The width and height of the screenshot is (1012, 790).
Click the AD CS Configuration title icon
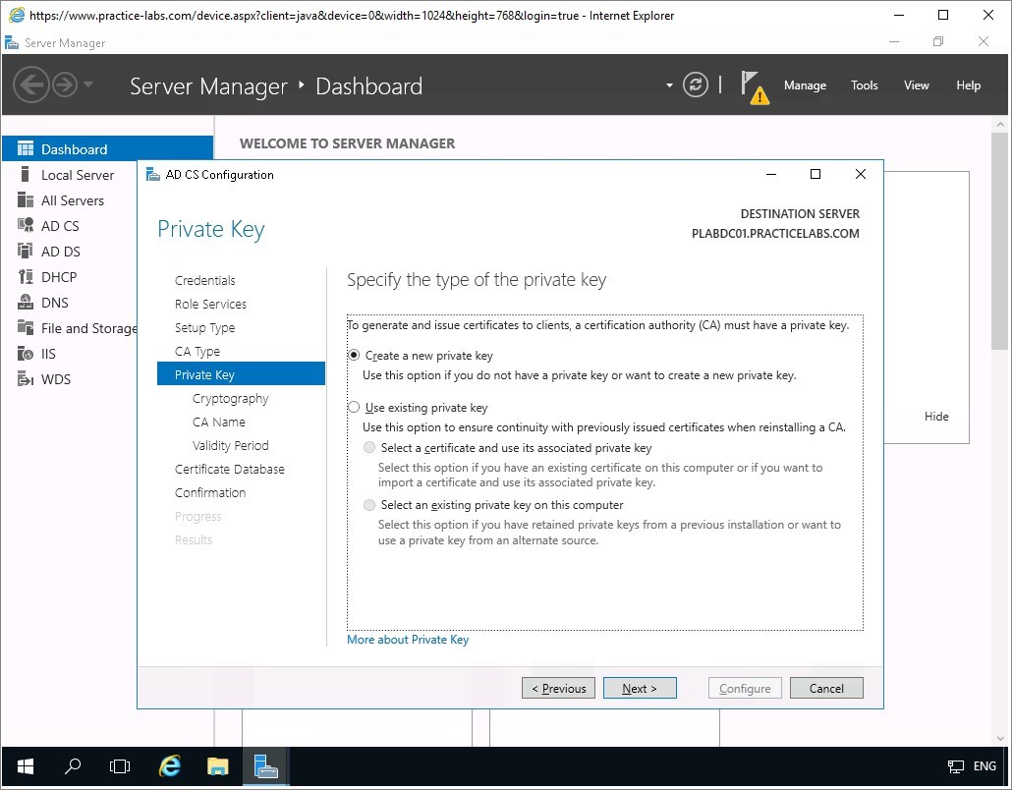click(x=153, y=174)
